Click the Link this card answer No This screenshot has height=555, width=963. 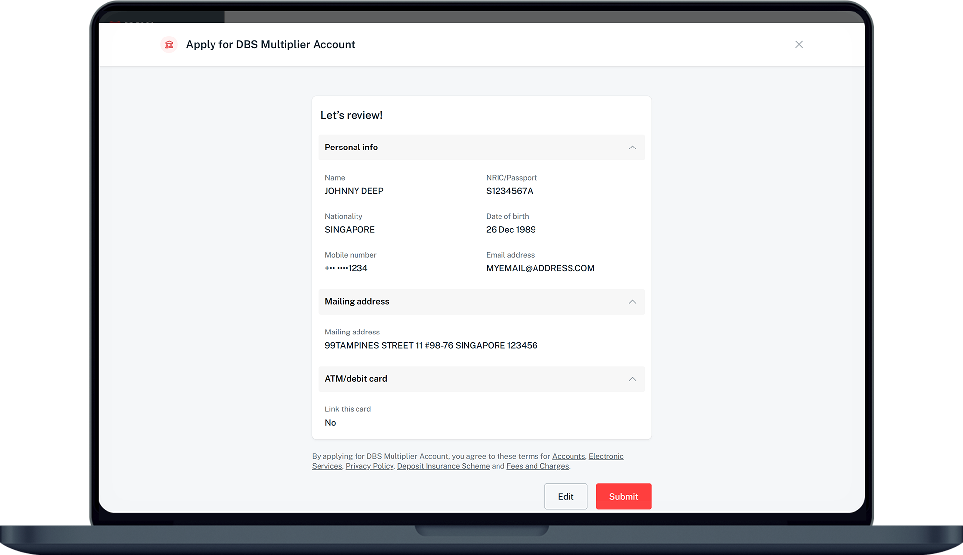point(330,422)
